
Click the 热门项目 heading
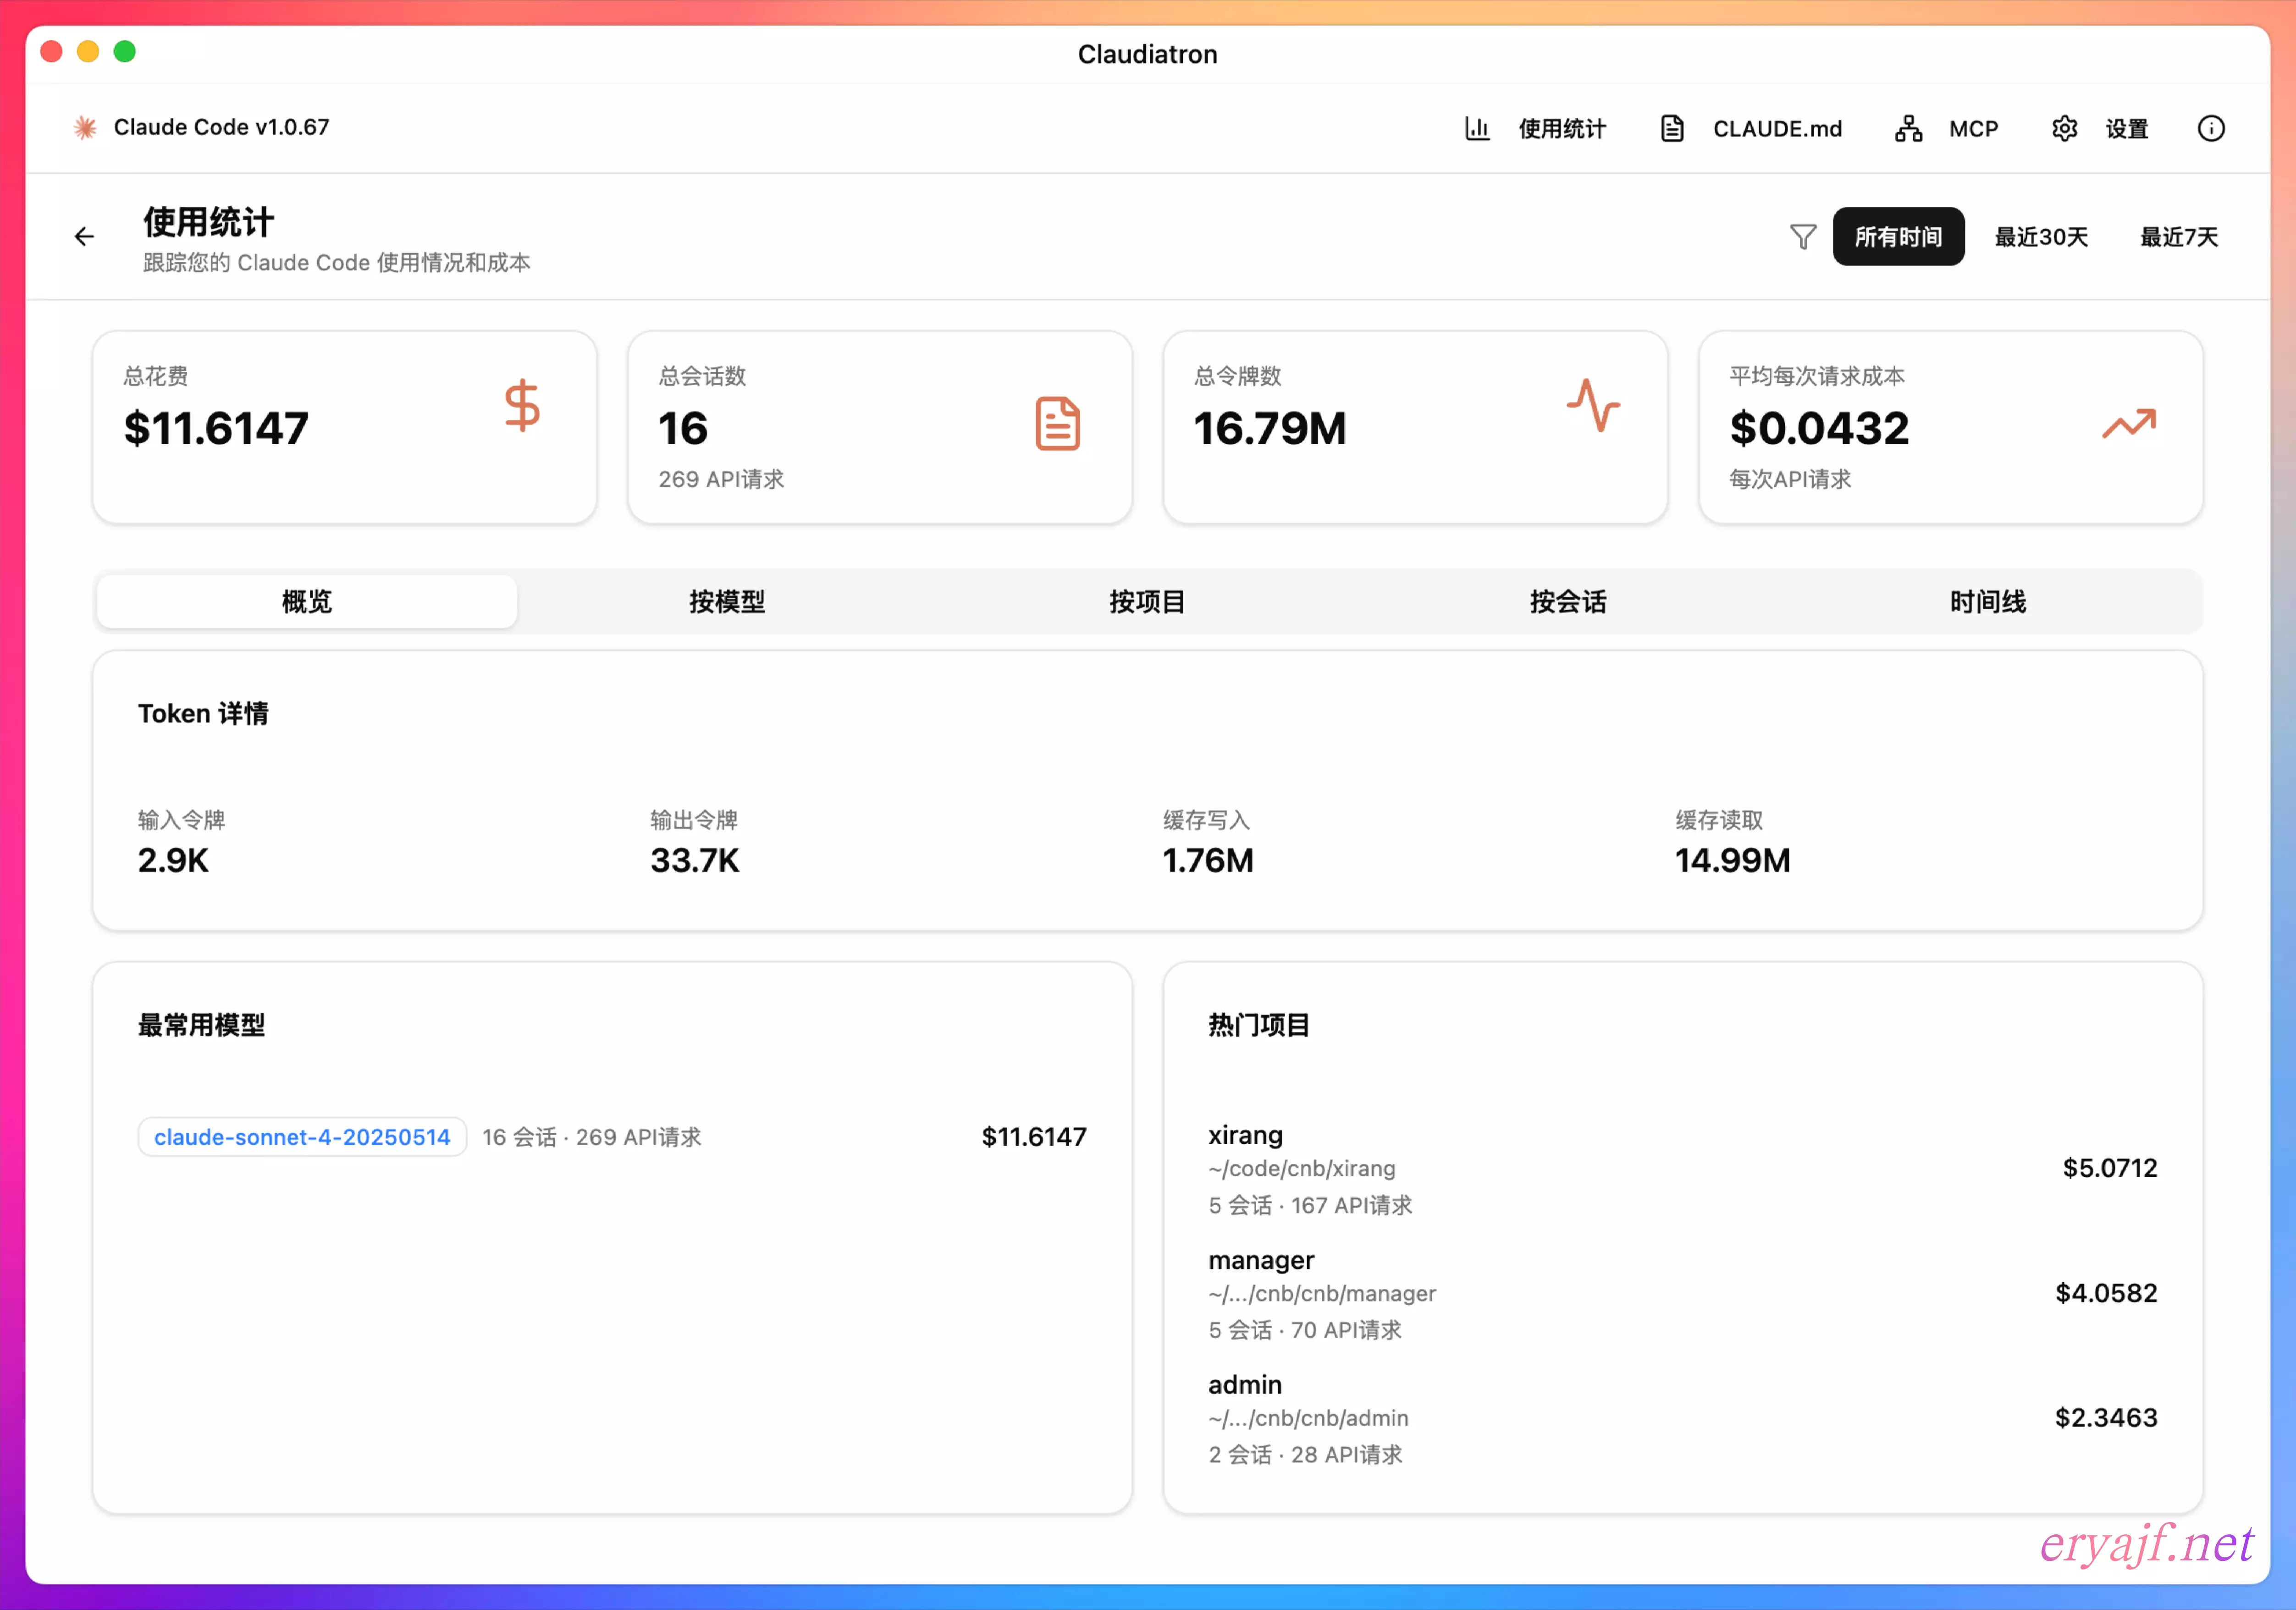click(x=1259, y=1026)
